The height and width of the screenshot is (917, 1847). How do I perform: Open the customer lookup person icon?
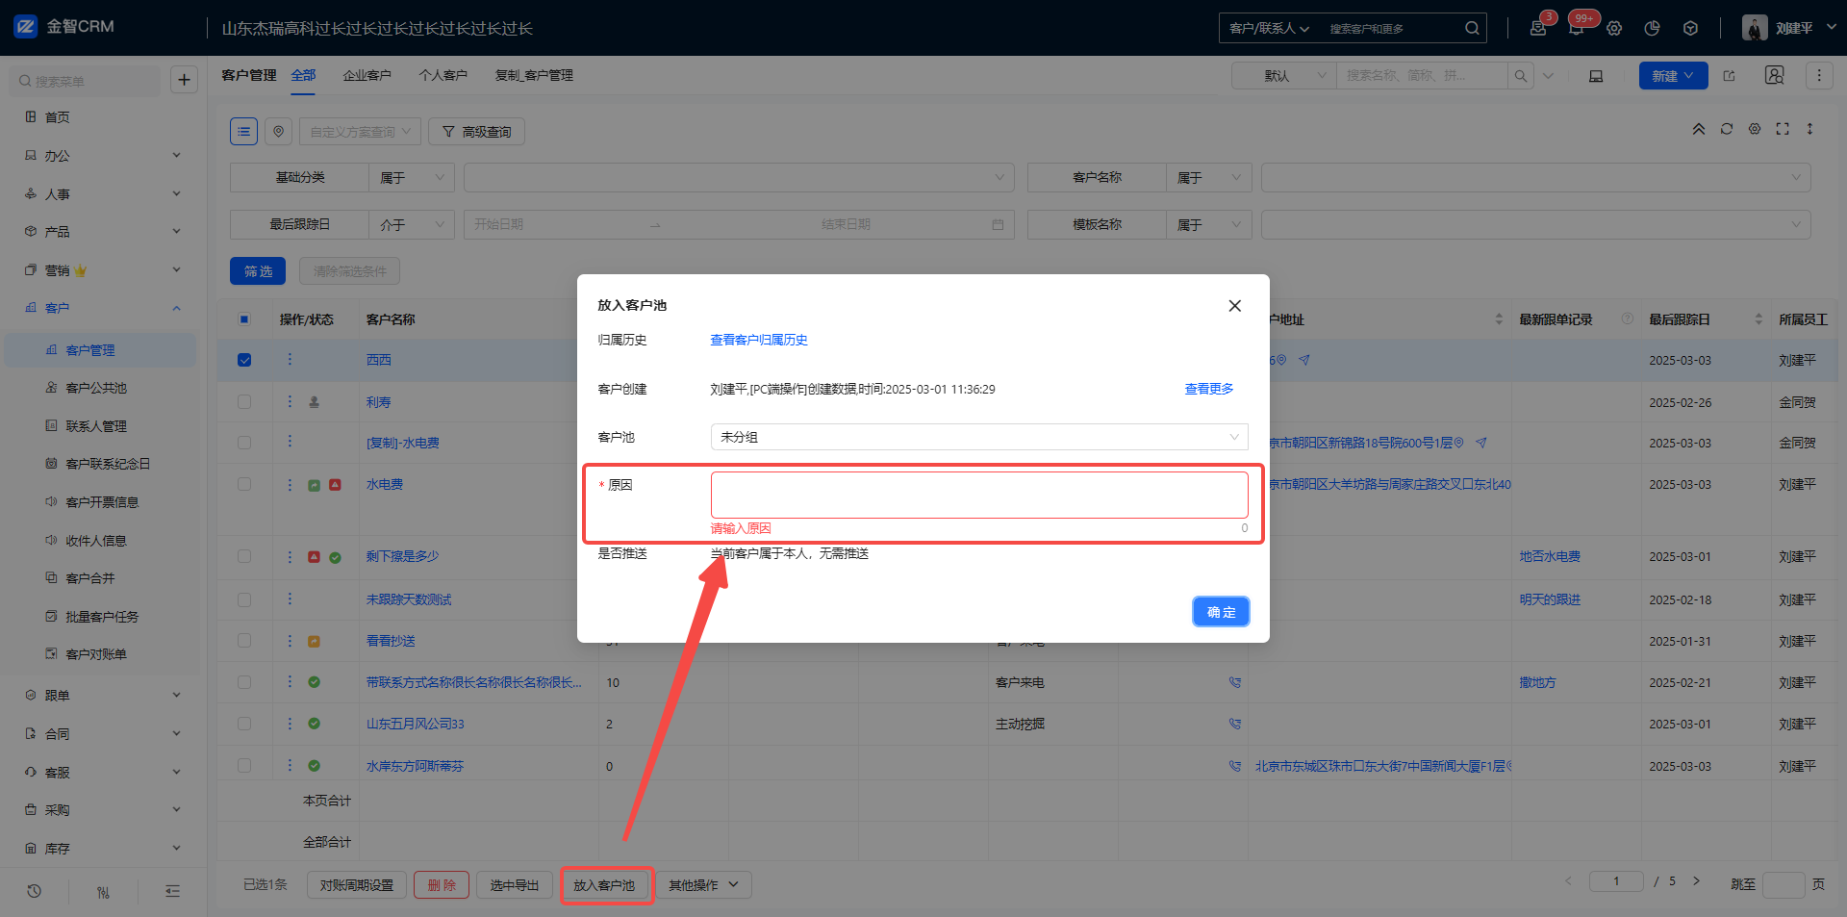click(x=1775, y=75)
